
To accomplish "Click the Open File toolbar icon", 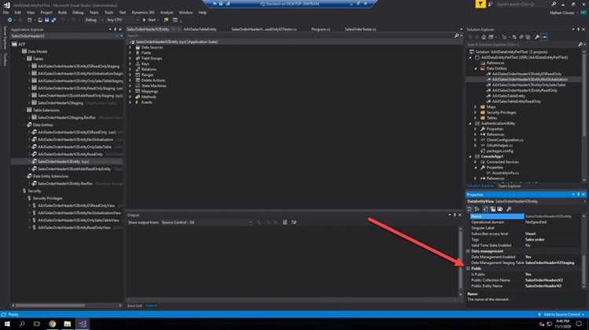I will (40, 20).
